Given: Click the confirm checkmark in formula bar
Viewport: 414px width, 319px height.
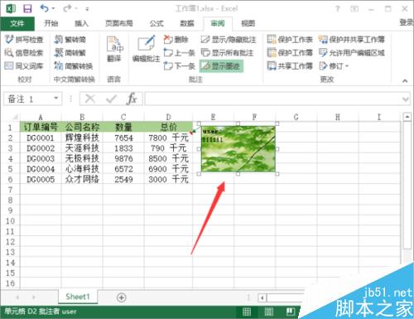Looking at the screenshot, I should point(111,99).
